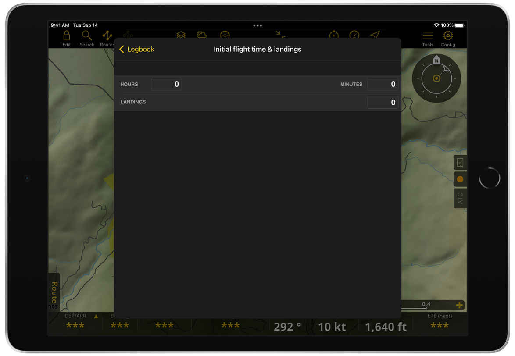Go back to Logbook

[137, 50]
